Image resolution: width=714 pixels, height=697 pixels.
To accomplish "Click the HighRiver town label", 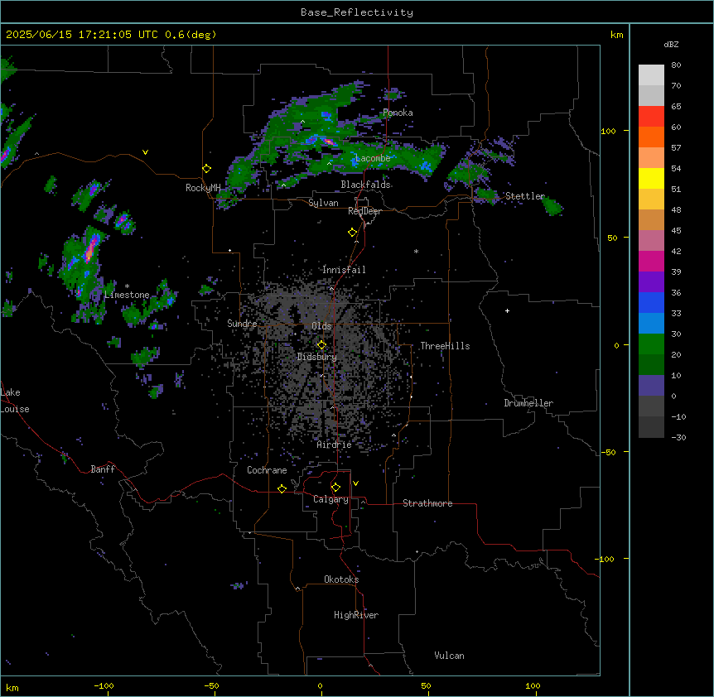I will pyautogui.click(x=356, y=615).
